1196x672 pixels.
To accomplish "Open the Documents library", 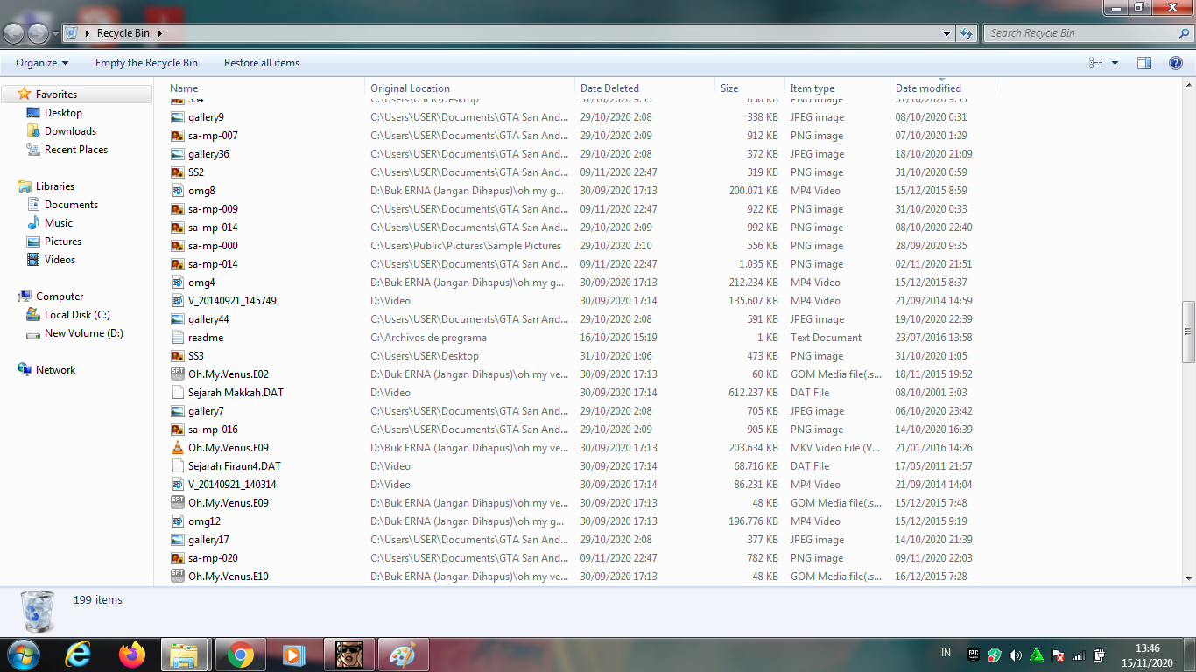I will point(71,205).
